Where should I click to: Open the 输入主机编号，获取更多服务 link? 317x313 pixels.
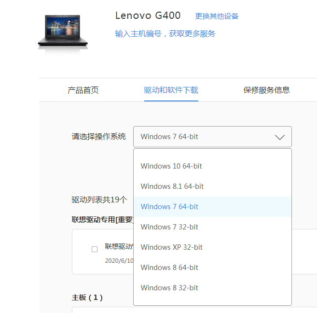click(165, 34)
